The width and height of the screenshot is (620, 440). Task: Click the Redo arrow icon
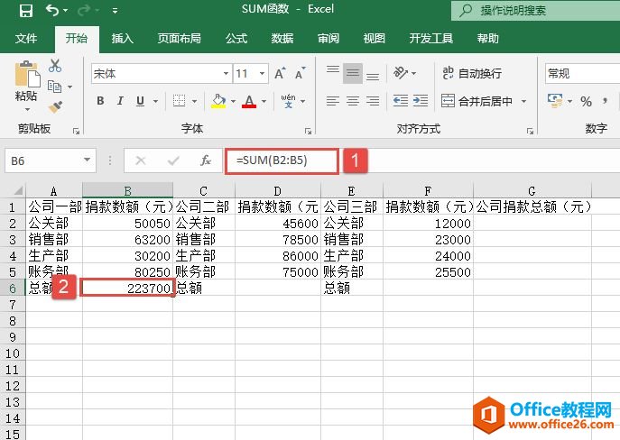84,10
